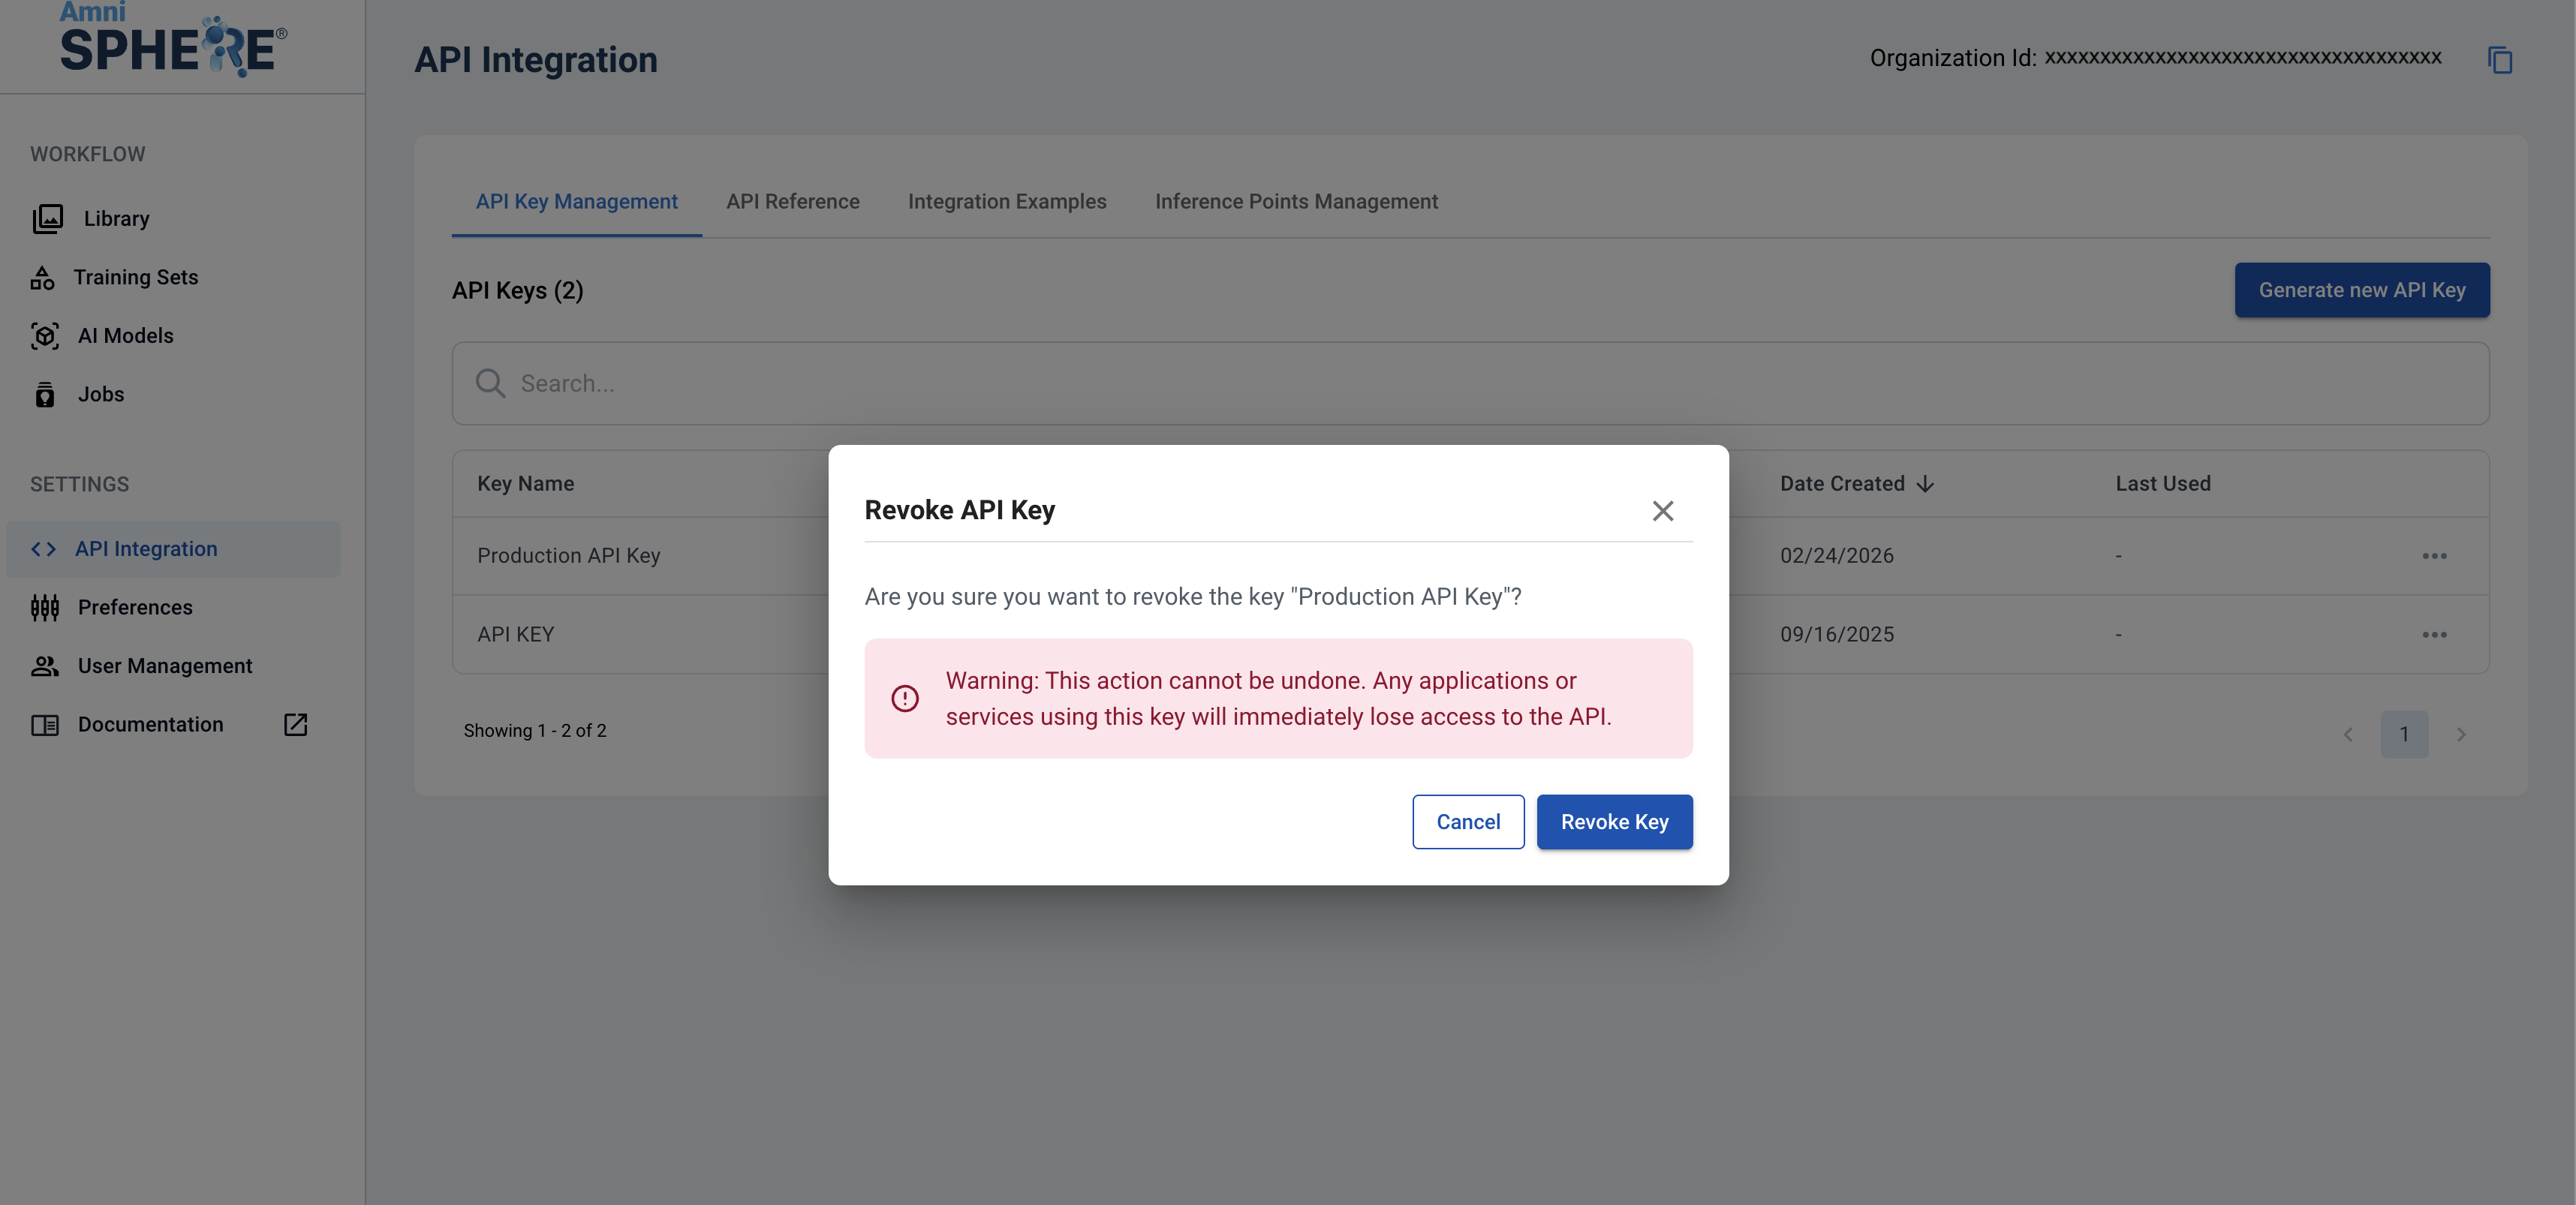This screenshot has width=2576, height=1205.
Task: Click Generate new API Key button
Action: pos(2361,290)
